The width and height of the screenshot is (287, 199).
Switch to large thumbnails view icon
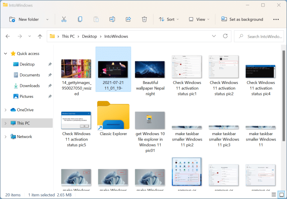pyautogui.click(x=282, y=194)
